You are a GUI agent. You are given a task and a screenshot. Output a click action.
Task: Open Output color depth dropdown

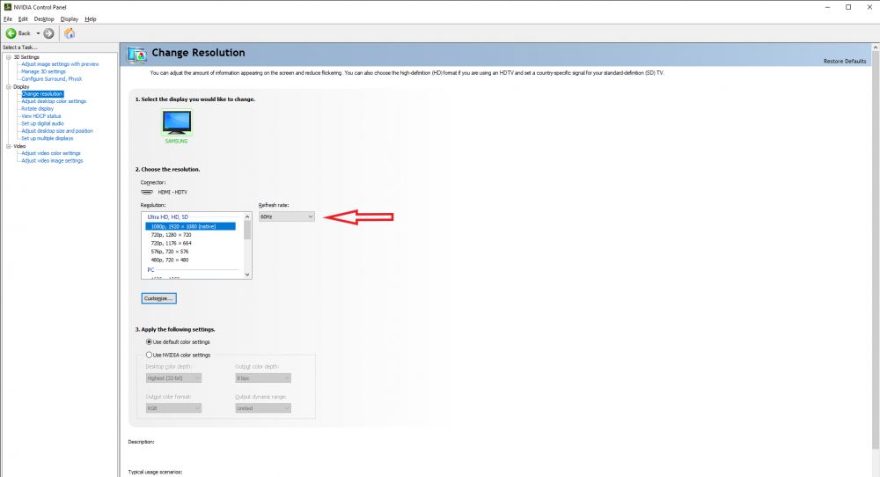(262, 378)
